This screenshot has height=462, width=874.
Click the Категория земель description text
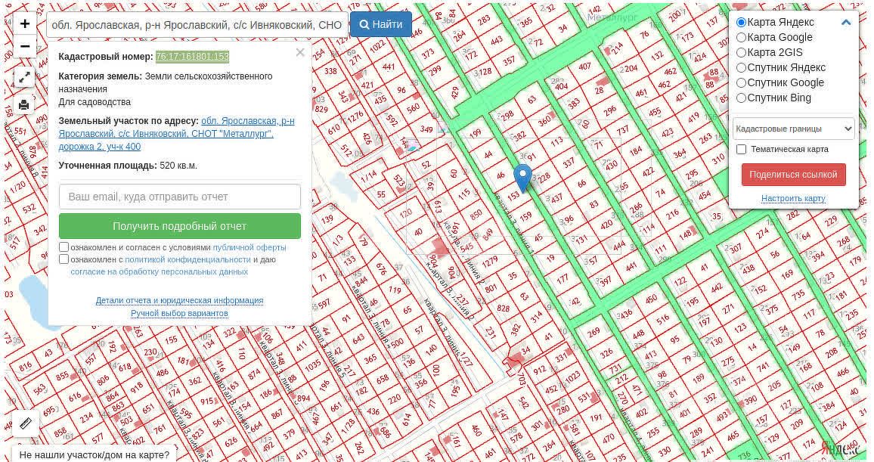(166, 88)
